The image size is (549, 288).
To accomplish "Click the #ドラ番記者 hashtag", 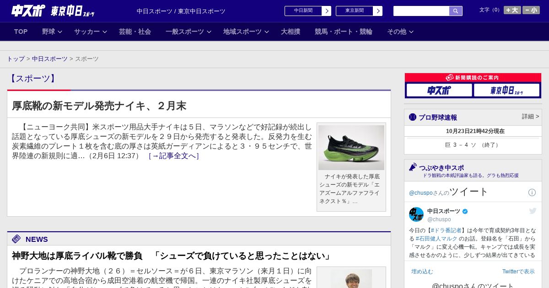I will [446, 230].
